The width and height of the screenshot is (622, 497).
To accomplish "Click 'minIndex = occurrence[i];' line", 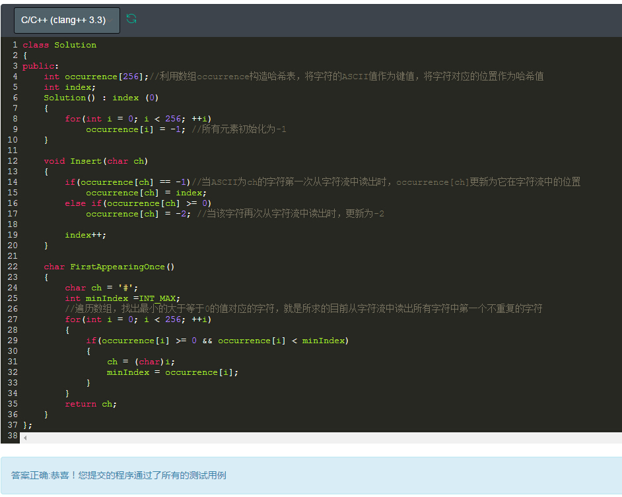I will (x=172, y=372).
